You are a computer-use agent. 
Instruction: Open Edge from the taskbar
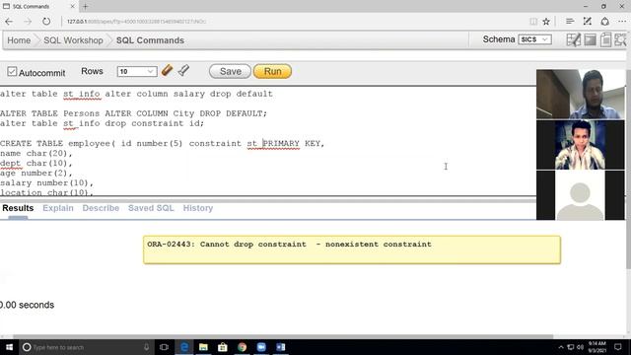[184, 347]
